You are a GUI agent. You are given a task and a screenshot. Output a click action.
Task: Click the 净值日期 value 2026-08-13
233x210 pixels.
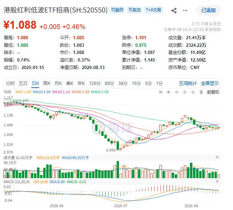click(93, 68)
